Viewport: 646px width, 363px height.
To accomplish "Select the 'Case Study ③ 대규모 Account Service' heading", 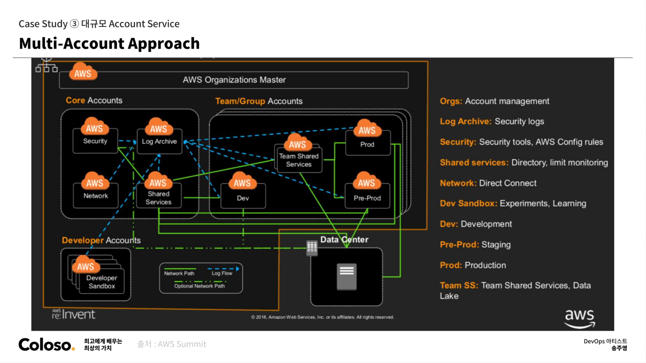I will coord(99,24).
